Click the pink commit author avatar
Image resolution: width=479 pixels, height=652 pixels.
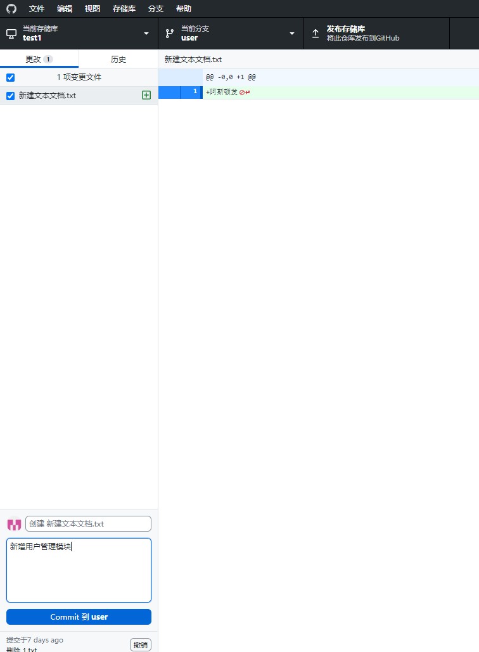tap(14, 525)
